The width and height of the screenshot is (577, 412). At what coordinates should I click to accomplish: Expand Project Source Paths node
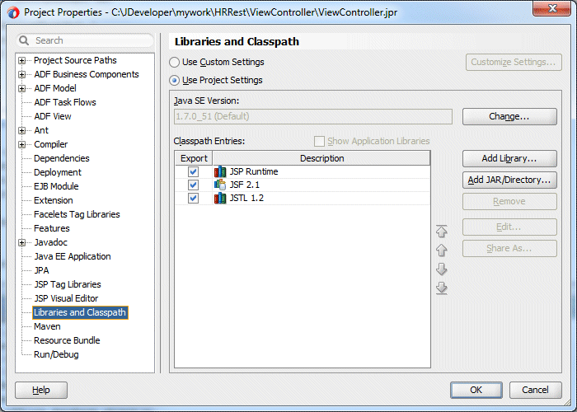[22, 60]
